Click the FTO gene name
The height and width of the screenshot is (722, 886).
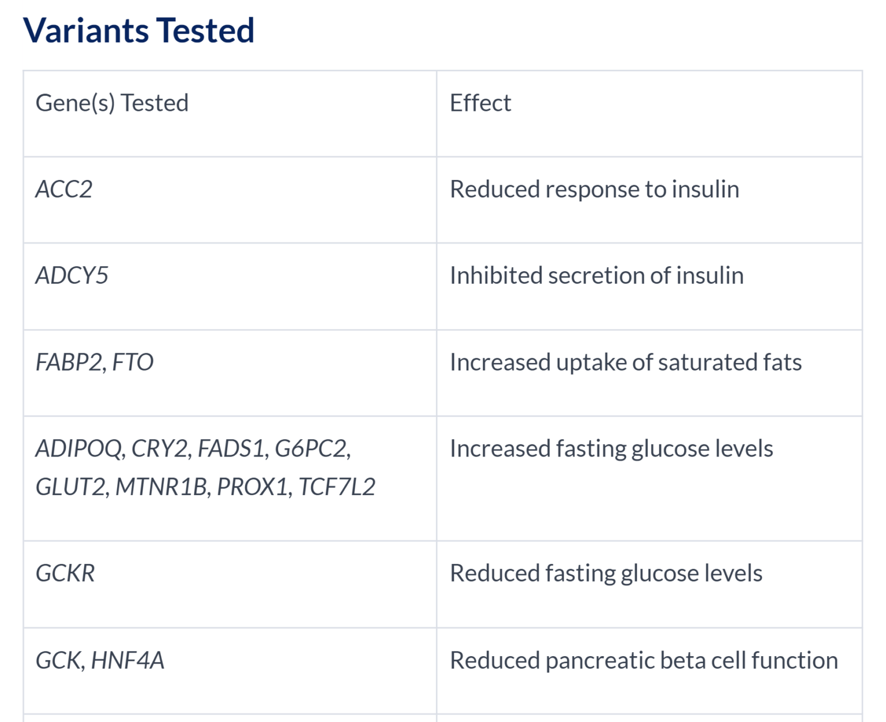tap(133, 362)
